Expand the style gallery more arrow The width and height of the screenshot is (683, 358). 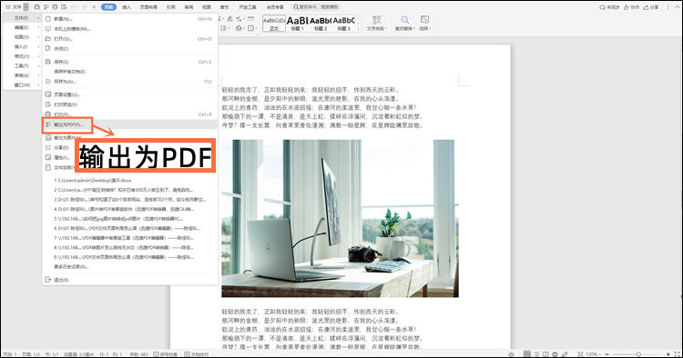coord(359,29)
